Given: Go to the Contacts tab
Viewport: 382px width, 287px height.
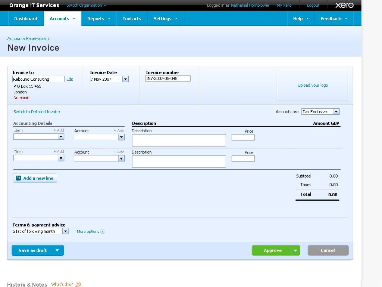Looking at the screenshot, I should click(132, 19).
